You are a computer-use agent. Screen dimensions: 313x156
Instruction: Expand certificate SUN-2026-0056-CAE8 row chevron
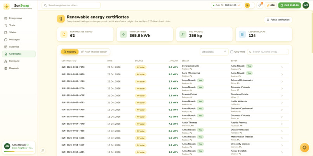tap(282, 110)
